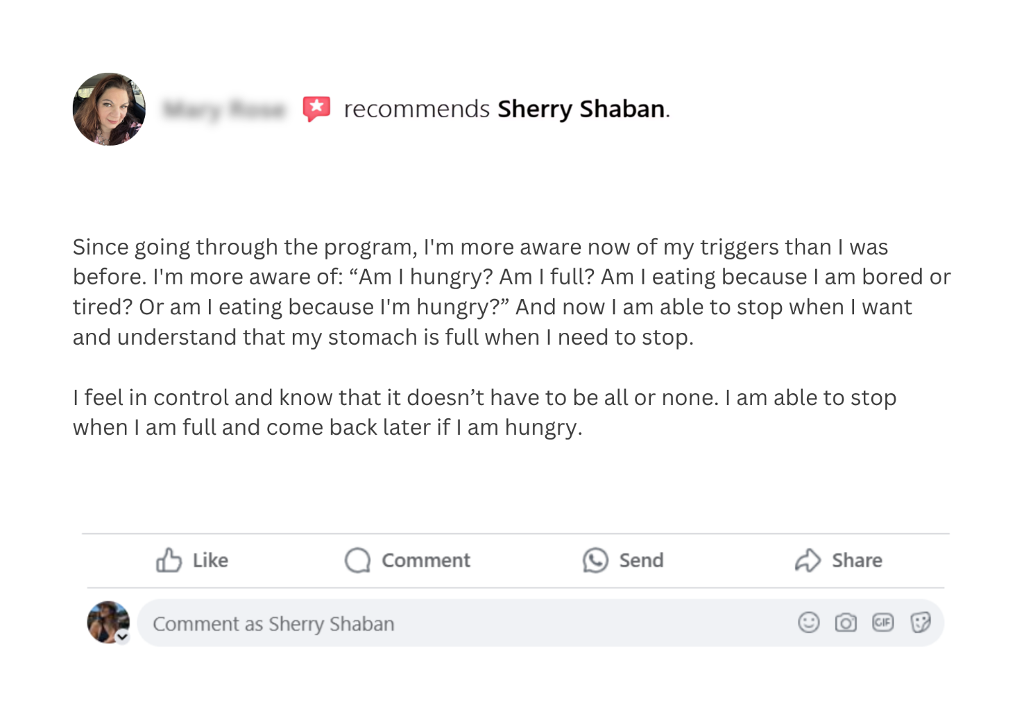The image size is (1024, 724).
Task: Open the GIF picker
Action: [x=882, y=623]
